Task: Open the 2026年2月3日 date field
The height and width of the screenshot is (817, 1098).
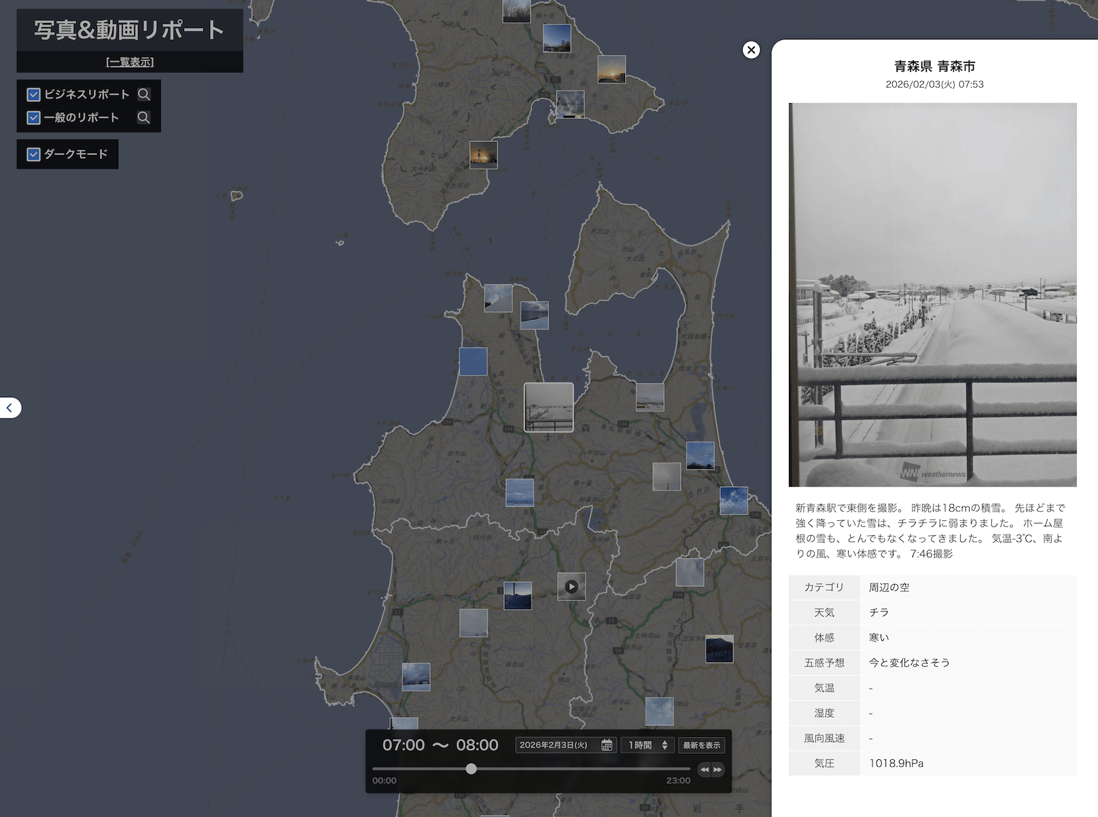Action: (554, 745)
